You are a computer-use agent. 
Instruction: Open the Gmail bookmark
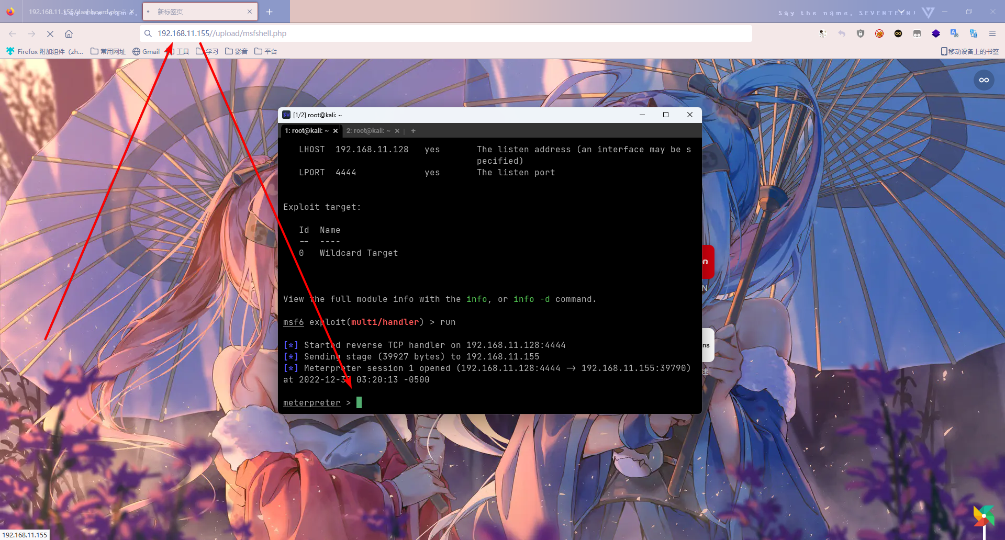[146, 51]
